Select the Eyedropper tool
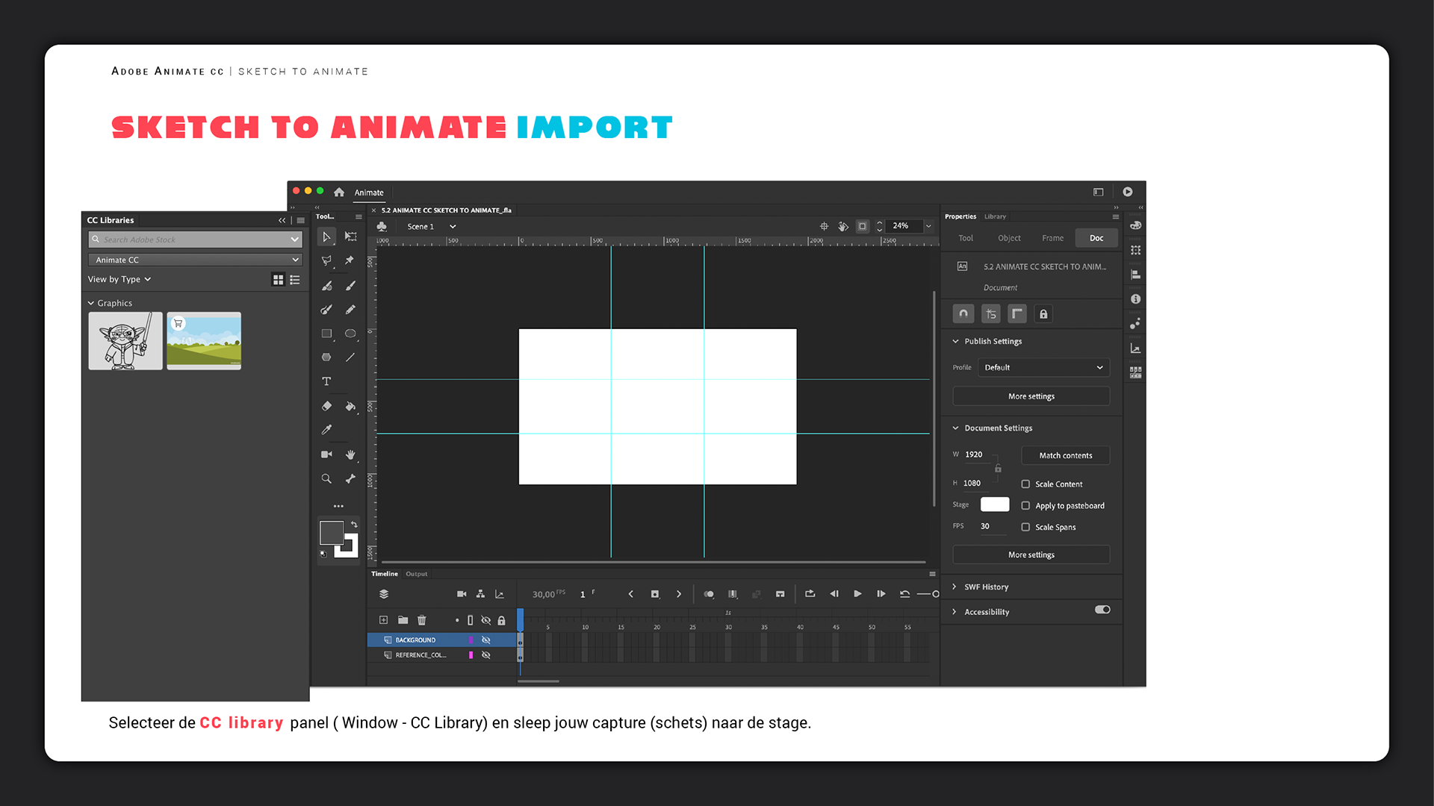The width and height of the screenshot is (1434, 806). (326, 430)
